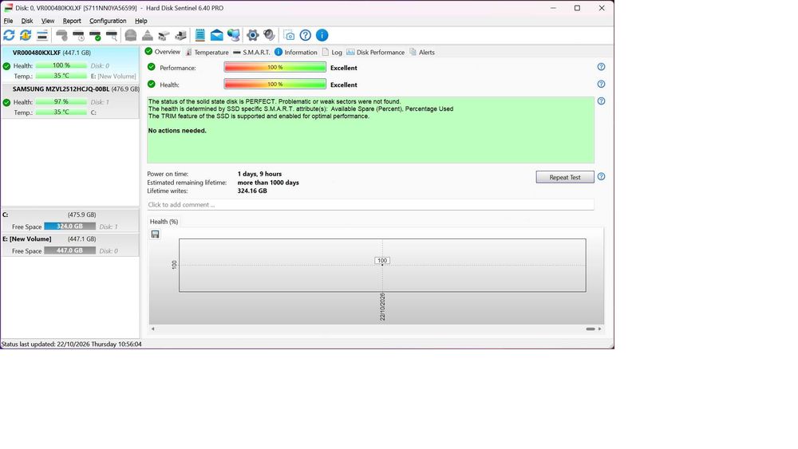
Task: Select the SAMSUNG MZVL2512HCJQ-00BL disk
Action: coord(70,100)
